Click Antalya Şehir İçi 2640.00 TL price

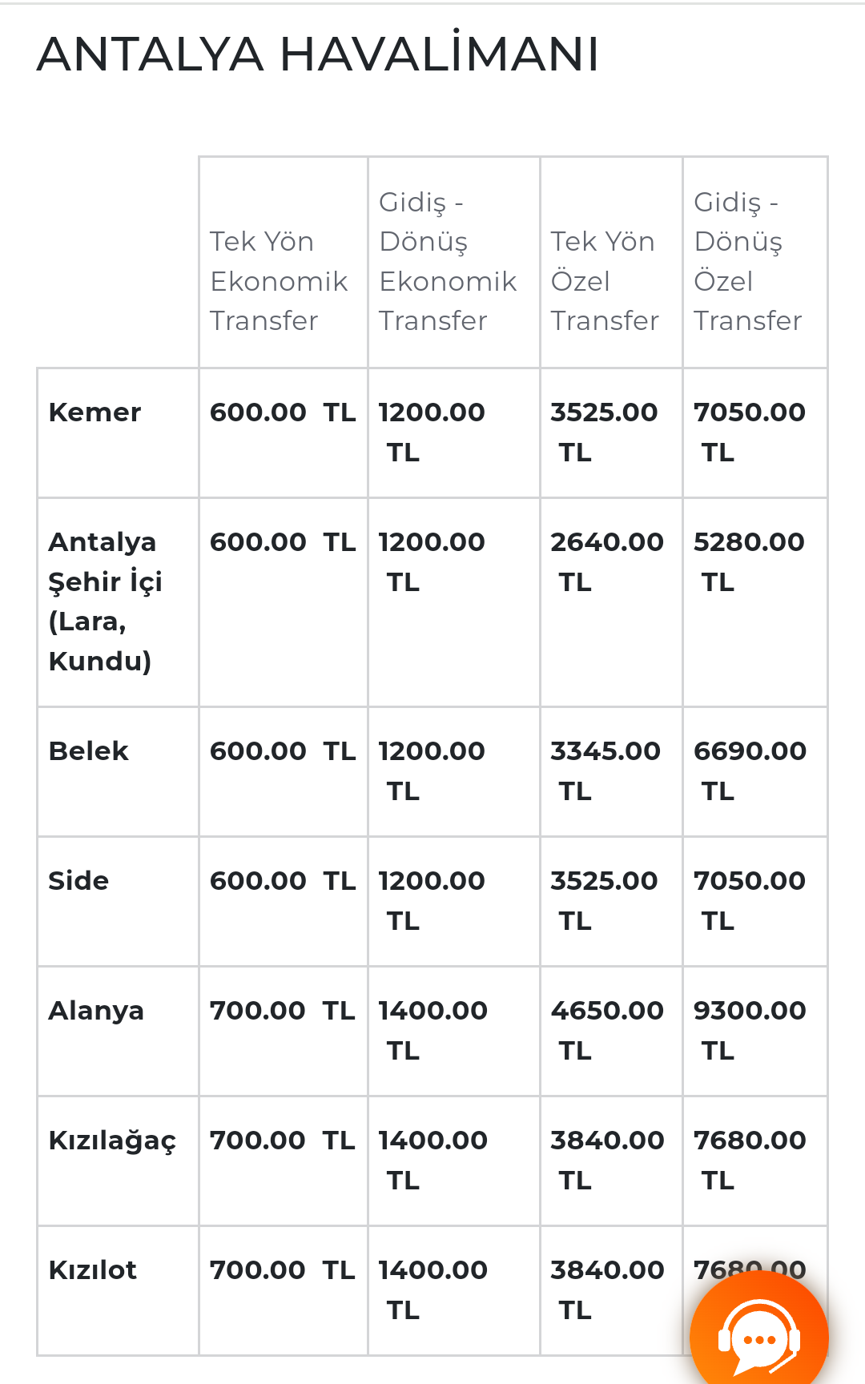[607, 561]
